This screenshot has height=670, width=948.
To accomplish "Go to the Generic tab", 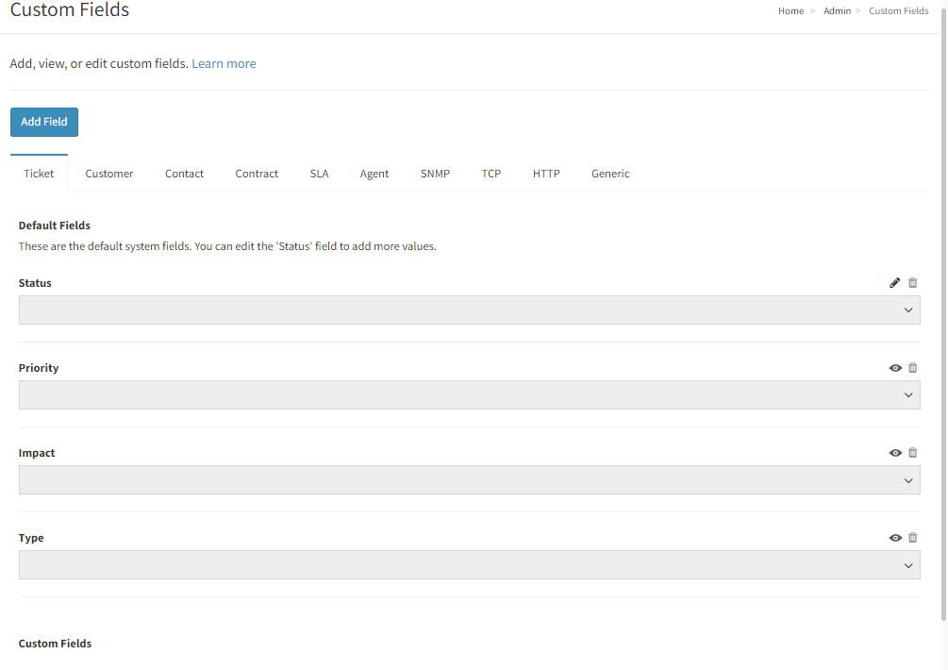I will point(610,174).
